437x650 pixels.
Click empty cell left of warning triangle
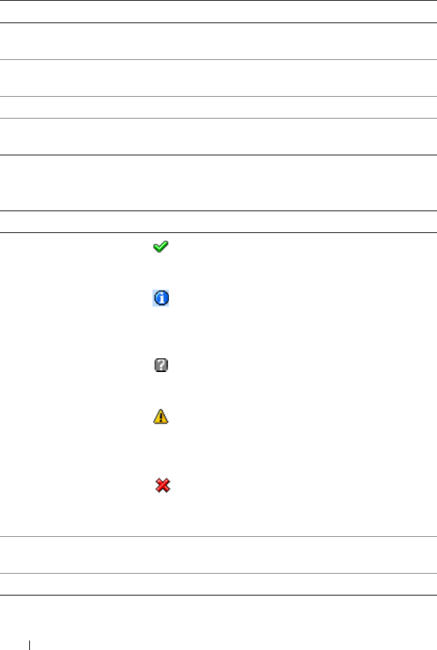[75, 416]
